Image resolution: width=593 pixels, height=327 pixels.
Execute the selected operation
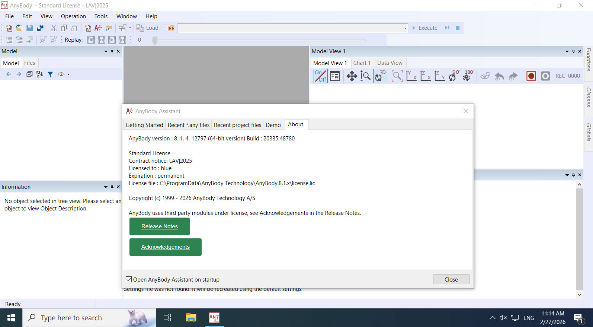tap(424, 28)
